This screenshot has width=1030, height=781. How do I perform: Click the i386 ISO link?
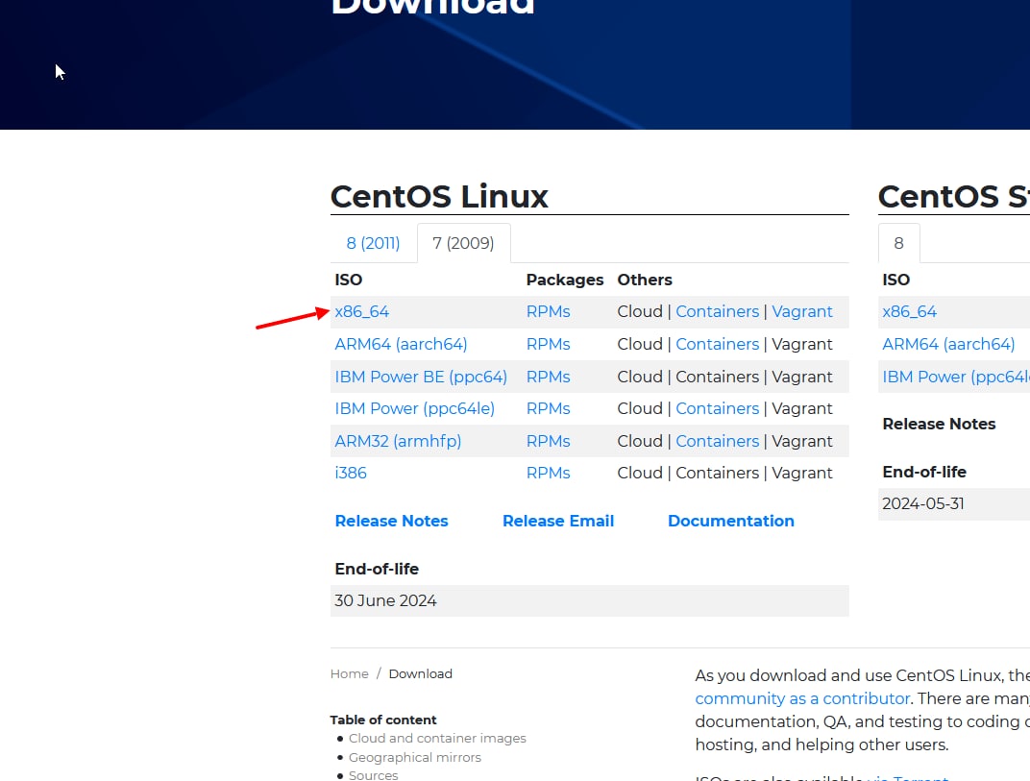point(351,473)
